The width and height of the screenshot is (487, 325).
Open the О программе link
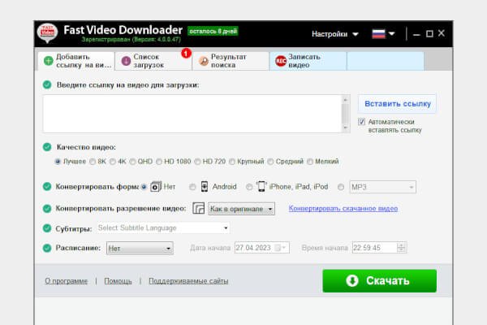(x=67, y=281)
